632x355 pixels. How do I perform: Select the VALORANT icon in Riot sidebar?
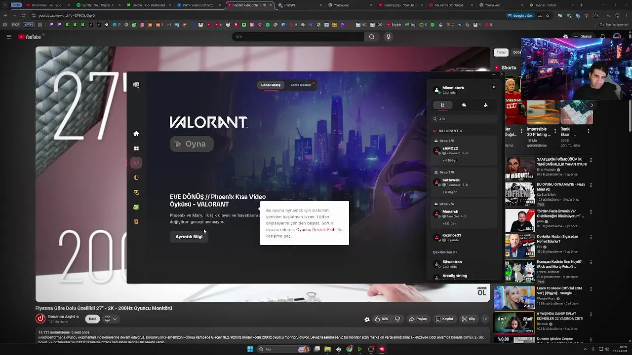[136, 163]
